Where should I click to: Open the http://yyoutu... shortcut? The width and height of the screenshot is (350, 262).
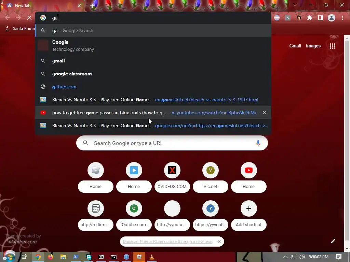[172, 216]
